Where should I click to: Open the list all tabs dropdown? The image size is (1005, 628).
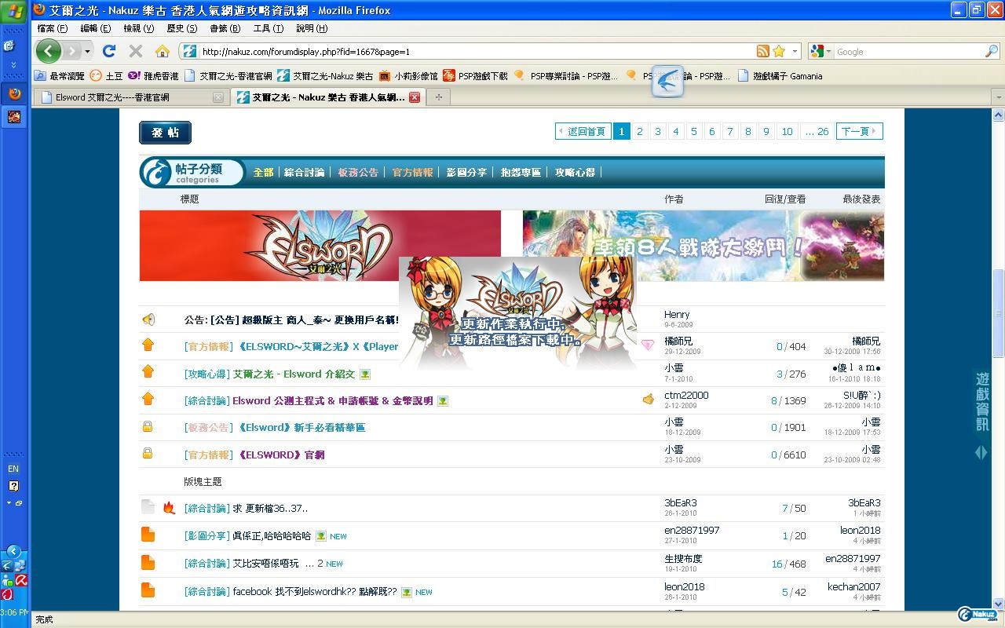998,97
